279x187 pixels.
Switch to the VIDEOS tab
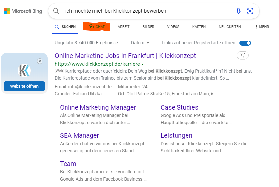point(173,27)
